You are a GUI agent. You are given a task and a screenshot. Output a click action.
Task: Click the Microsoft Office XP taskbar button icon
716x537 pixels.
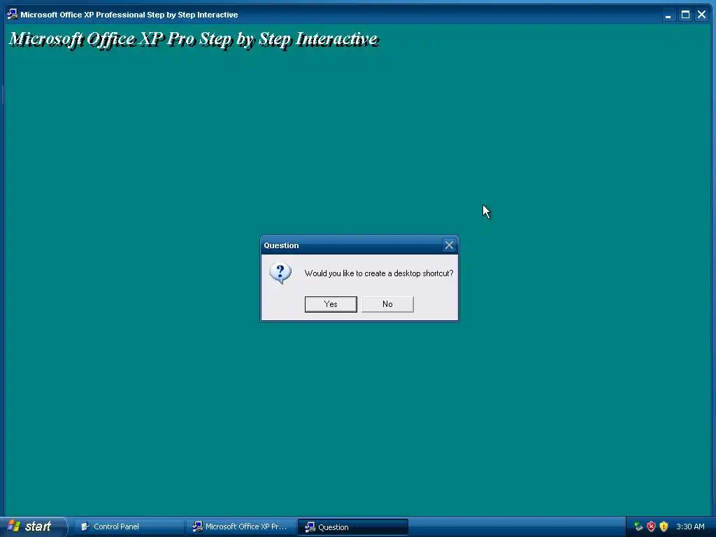click(x=197, y=527)
